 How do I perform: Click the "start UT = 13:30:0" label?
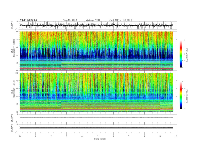point(121,20)
